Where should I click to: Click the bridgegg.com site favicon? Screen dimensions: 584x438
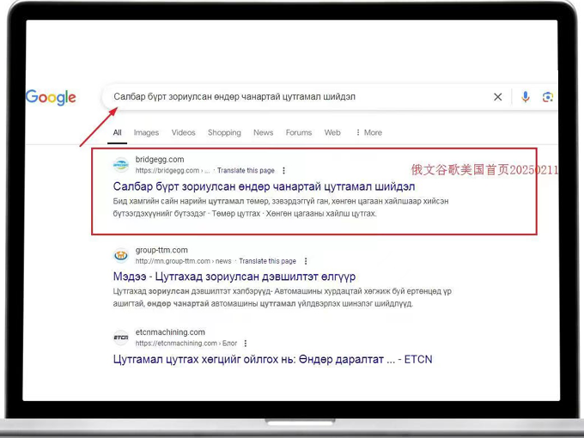[121, 165]
